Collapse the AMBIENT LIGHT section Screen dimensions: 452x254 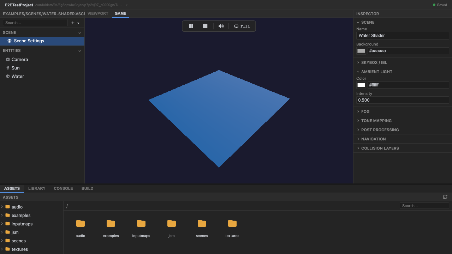coord(358,72)
